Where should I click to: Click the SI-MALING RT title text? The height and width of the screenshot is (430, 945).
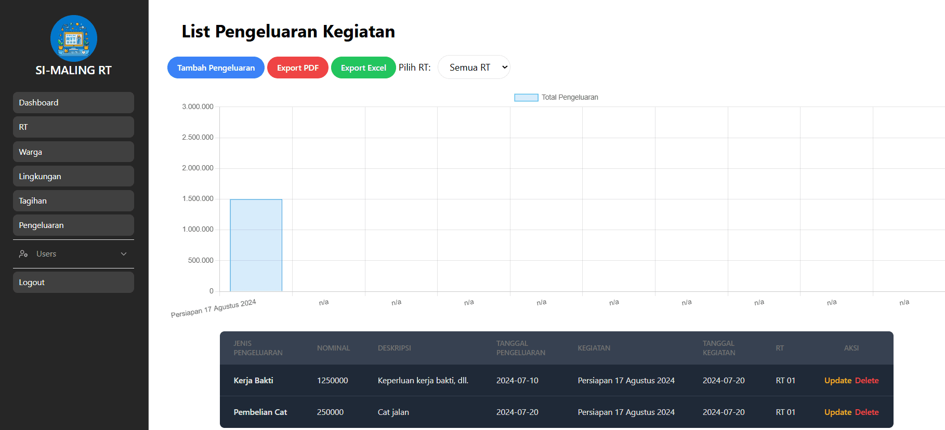(x=73, y=71)
